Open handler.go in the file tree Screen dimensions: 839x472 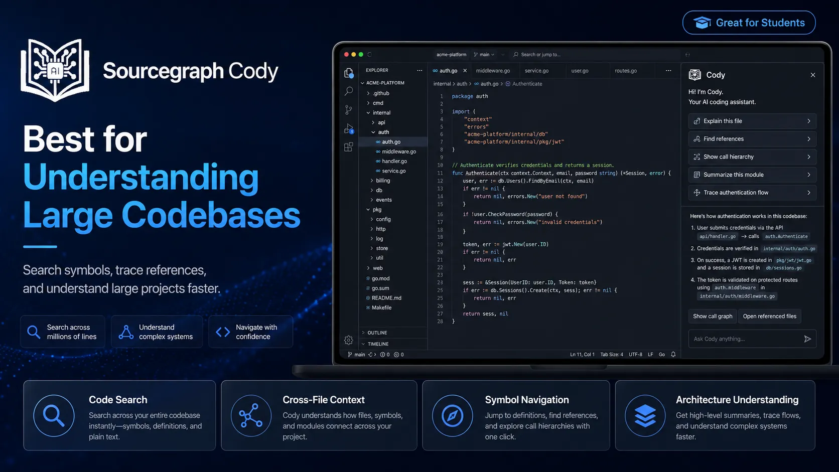tap(394, 161)
